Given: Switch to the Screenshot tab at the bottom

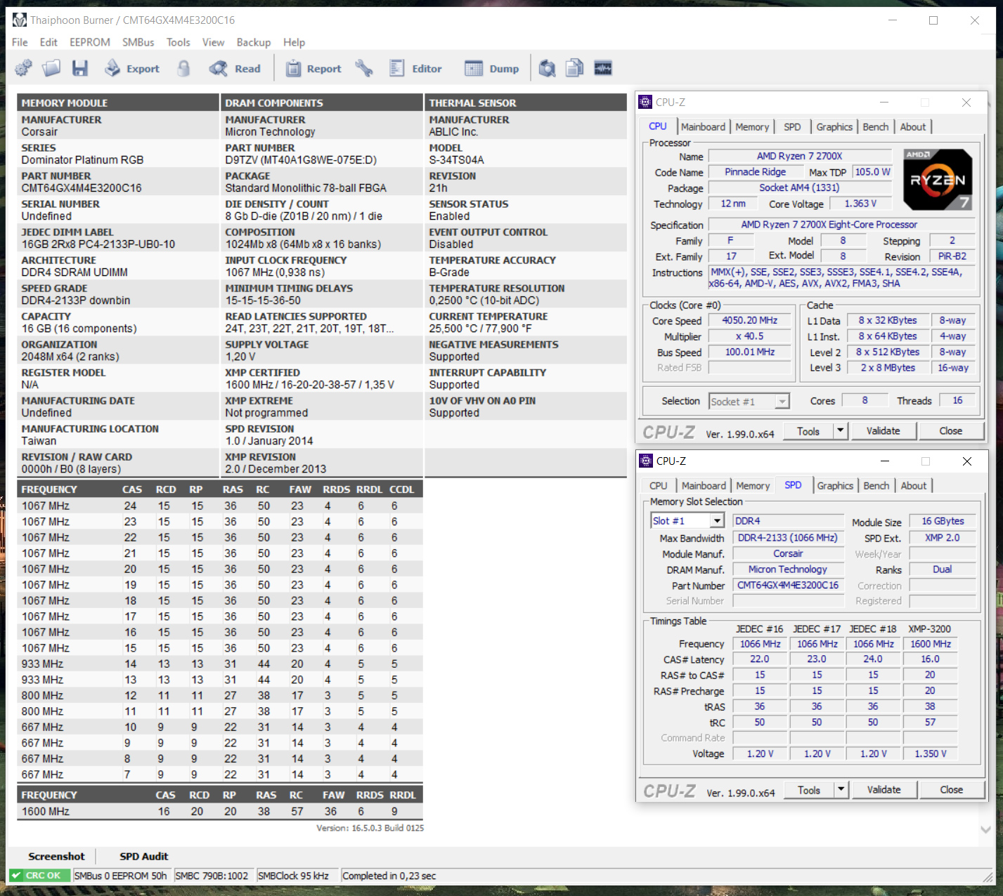Looking at the screenshot, I should click(56, 857).
